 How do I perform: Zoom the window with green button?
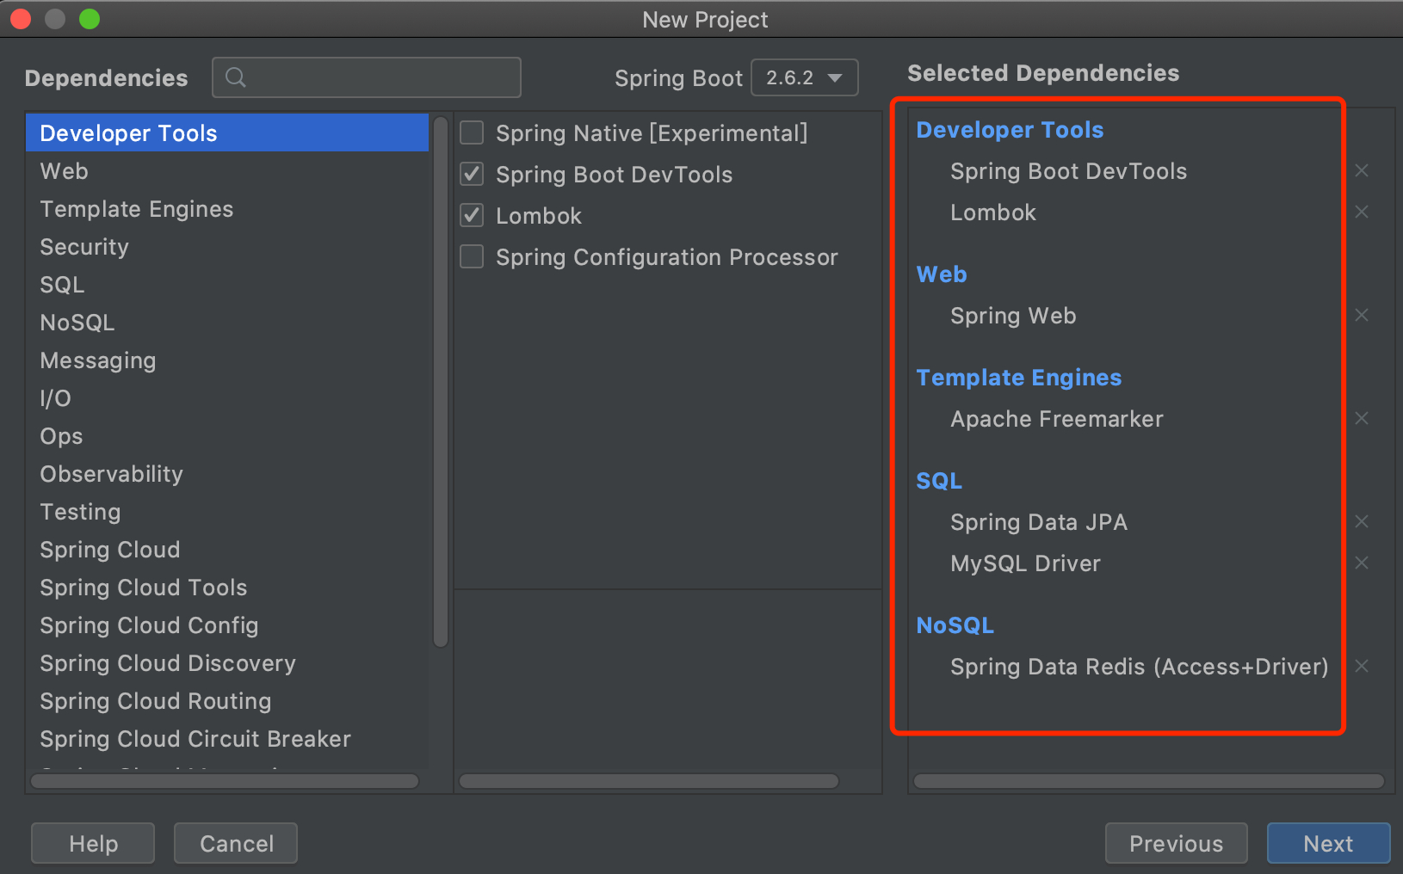90,19
